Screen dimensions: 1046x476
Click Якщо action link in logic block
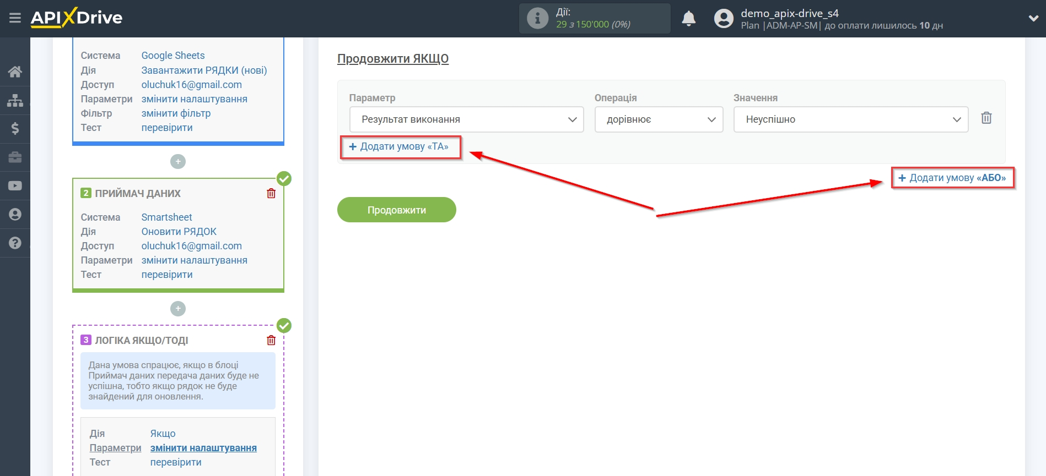(163, 434)
